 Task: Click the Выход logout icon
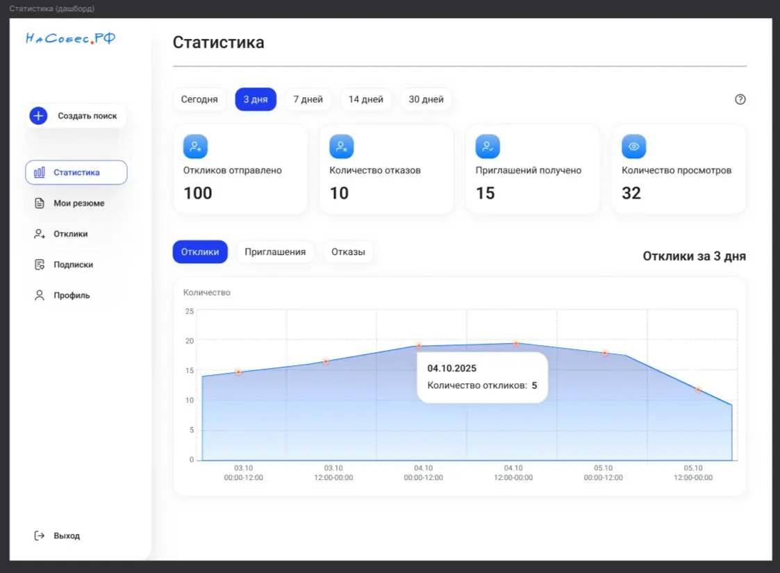[40, 535]
